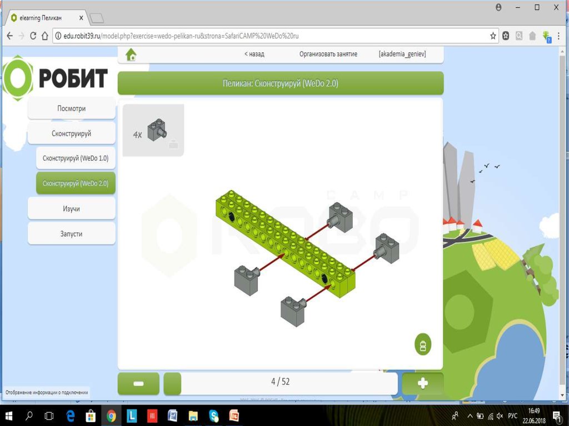This screenshot has height=426, width=569.
Task: Click the ROBIT logo
Action: tap(56, 78)
